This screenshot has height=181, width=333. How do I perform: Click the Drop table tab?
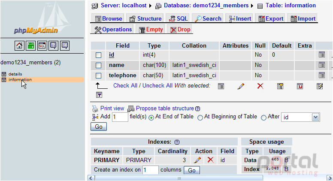pyautogui.click(x=180, y=30)
